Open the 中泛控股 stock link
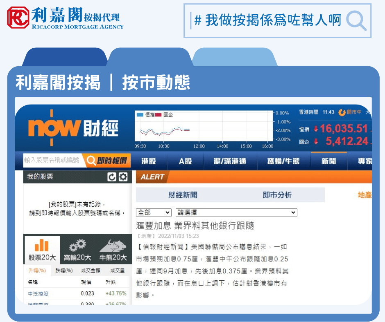Viewport: 385px width, 322px height. (x=38, y=293)
